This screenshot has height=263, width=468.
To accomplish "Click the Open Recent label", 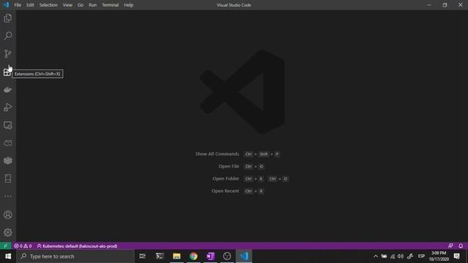I will coord(225,191).
